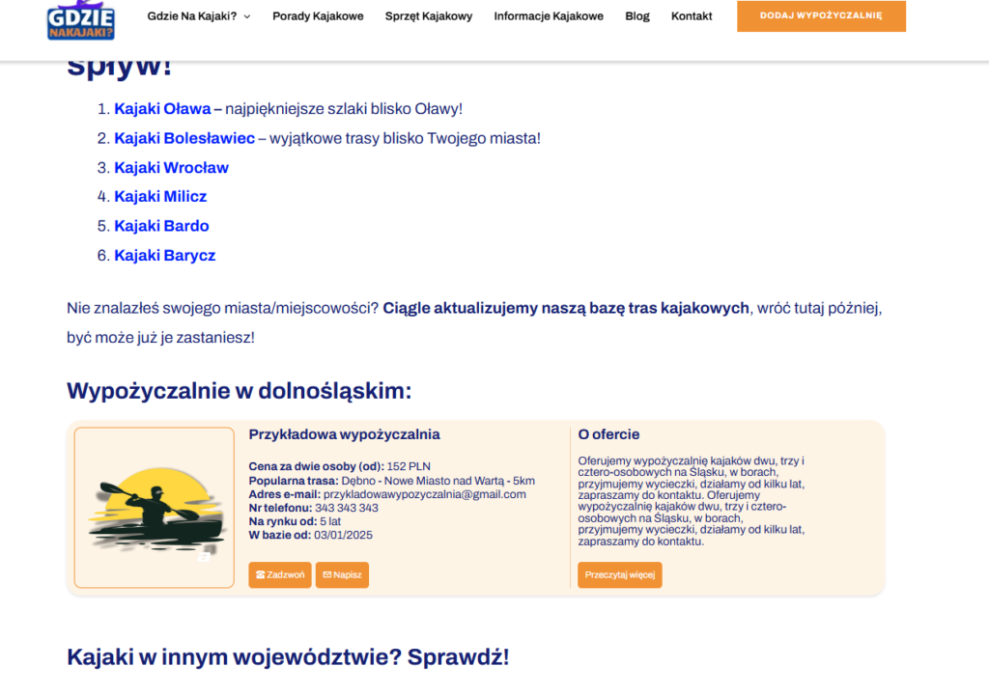Image resolution: width=989 pixels, height=695 pixels.
Task: Click the Dodaj Wypożyczalnię button
Action: click(x=821, y=15)
